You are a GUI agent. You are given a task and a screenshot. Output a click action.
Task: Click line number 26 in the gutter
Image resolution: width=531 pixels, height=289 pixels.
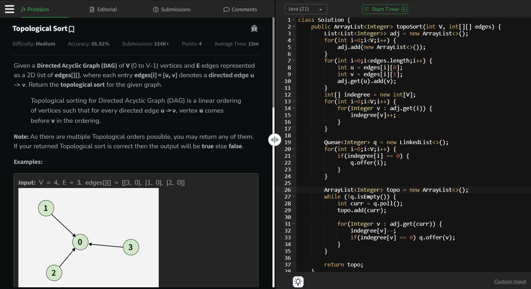click(x=288, y=190)
